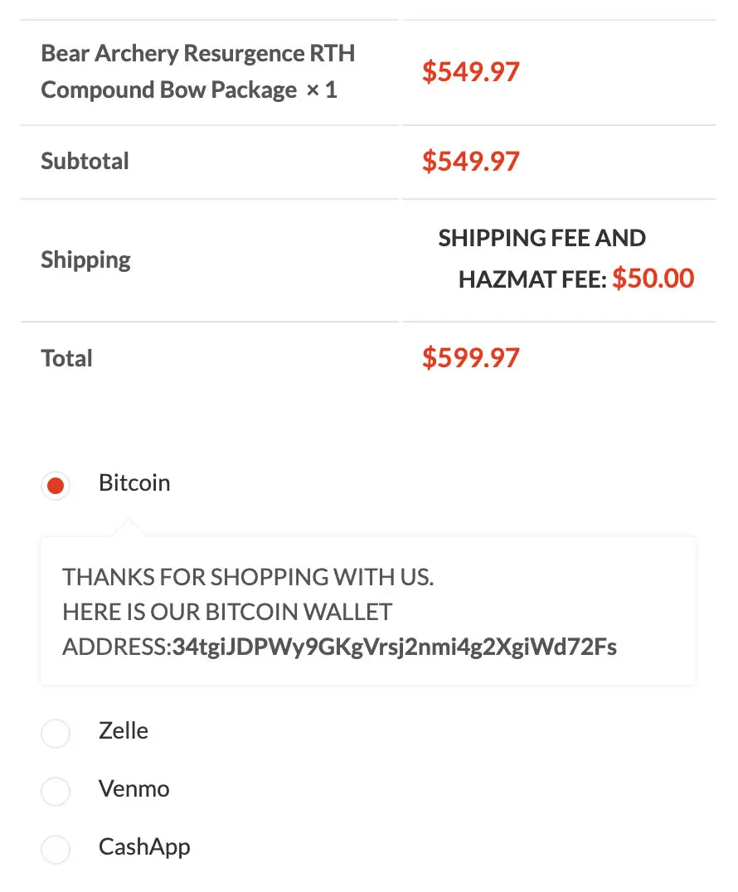The image size is (738, 892).
Task: Click the Total row label
Action: pos(66,359)
